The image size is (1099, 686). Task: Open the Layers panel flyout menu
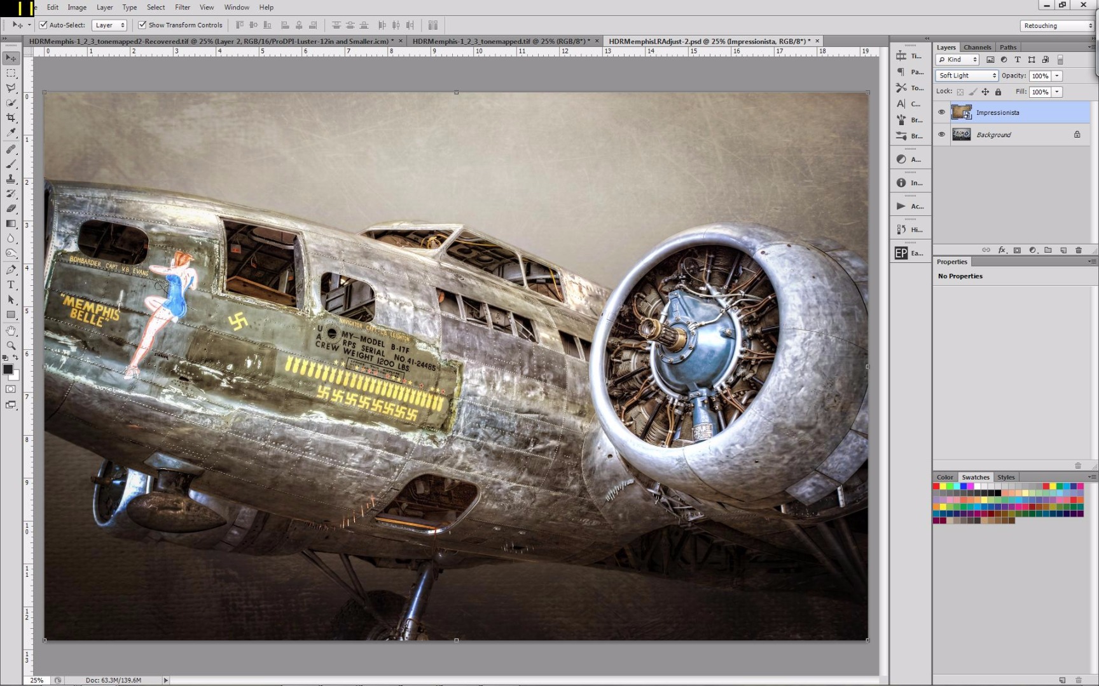[1091, 47]
